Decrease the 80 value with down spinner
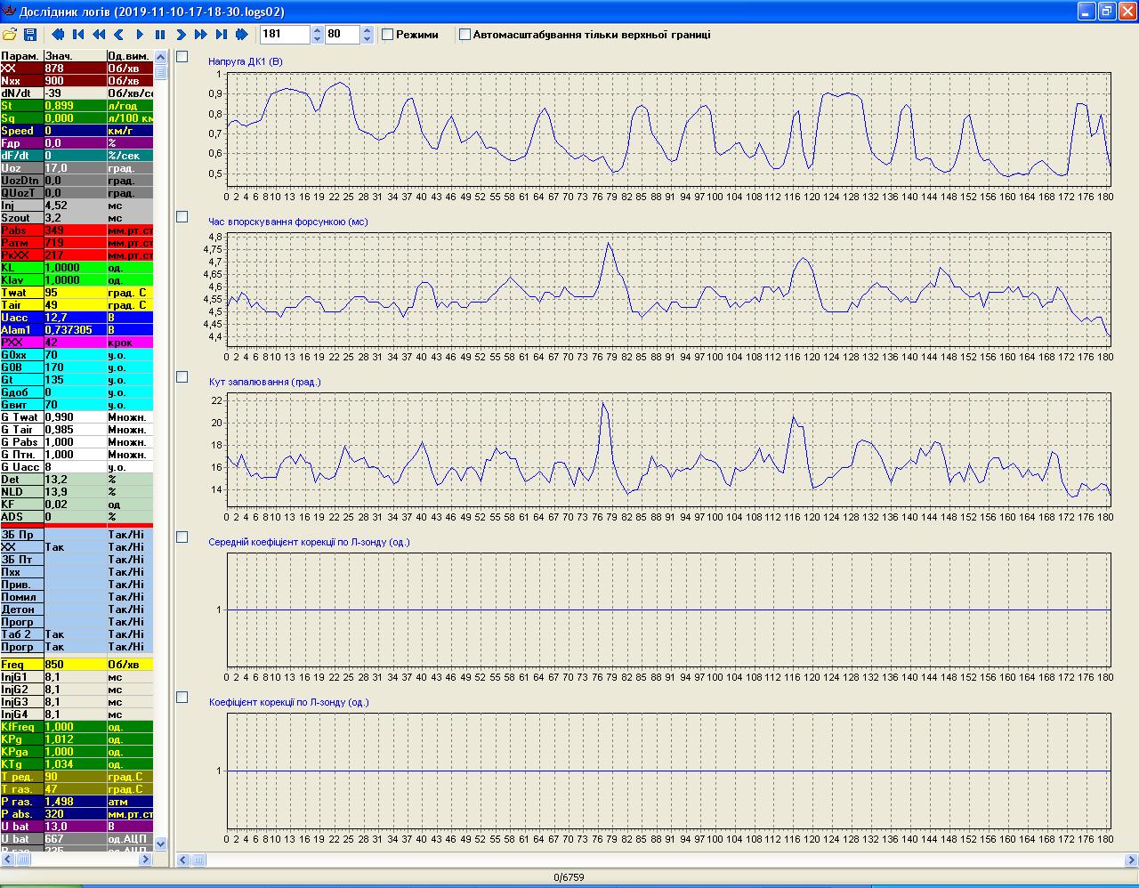The height and width of the screenshot is (888, 1139). tap(368, 39)
